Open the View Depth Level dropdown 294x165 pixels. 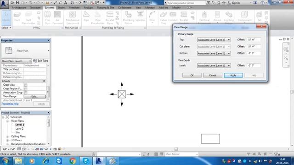pyautogui.click(x=214, y=66)
